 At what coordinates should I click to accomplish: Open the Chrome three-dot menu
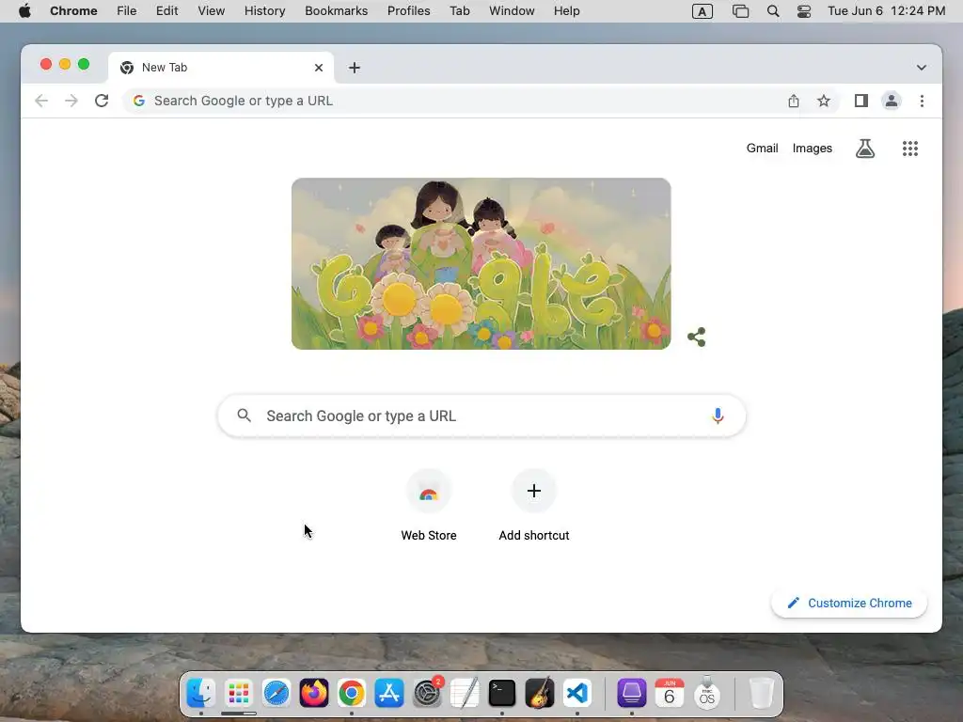922,101
